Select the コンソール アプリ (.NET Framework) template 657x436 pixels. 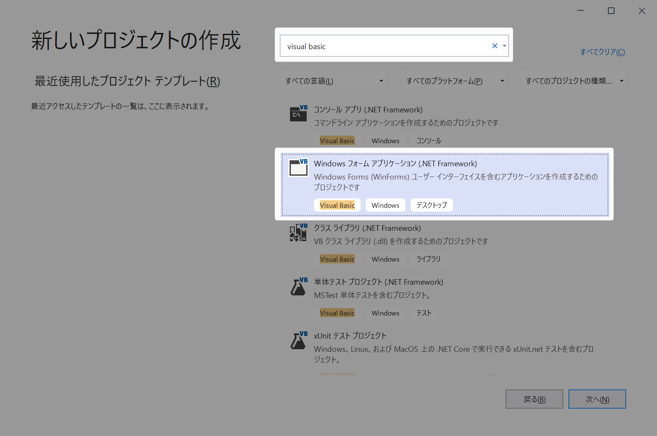tap(445, 125)
